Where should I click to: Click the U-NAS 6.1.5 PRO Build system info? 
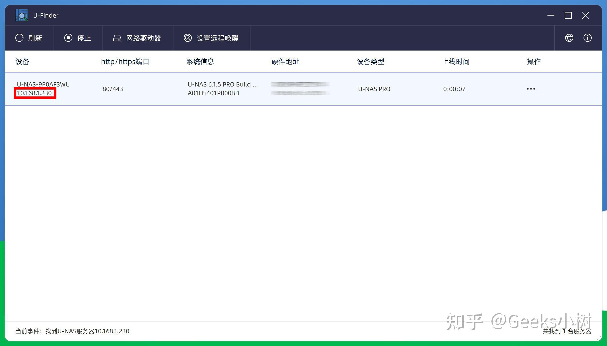tap(223, 84)
